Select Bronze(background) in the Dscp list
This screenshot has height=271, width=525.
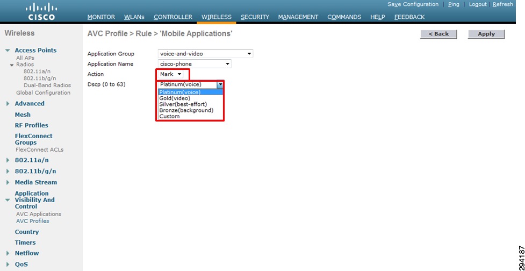point(191,110)
